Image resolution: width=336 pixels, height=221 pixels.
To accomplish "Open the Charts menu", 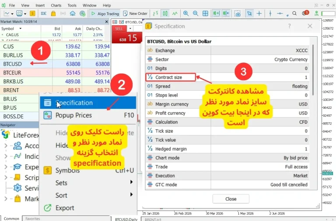I will 56,5.
